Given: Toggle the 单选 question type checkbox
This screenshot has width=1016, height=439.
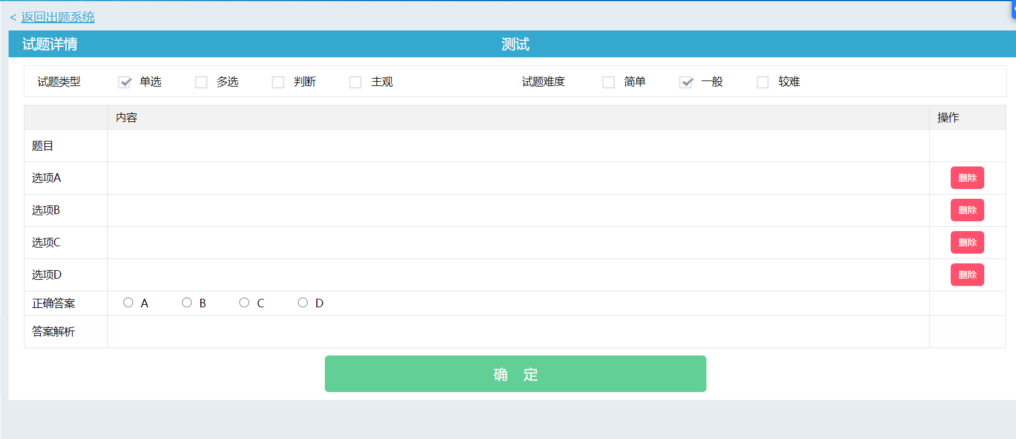Looking at the screenshot, I should [125, 82].
